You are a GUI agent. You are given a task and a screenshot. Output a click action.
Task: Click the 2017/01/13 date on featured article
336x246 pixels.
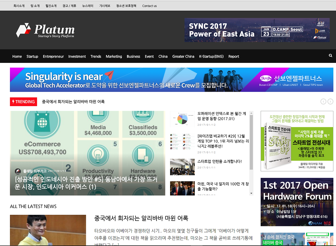click(x=57, y=171)
